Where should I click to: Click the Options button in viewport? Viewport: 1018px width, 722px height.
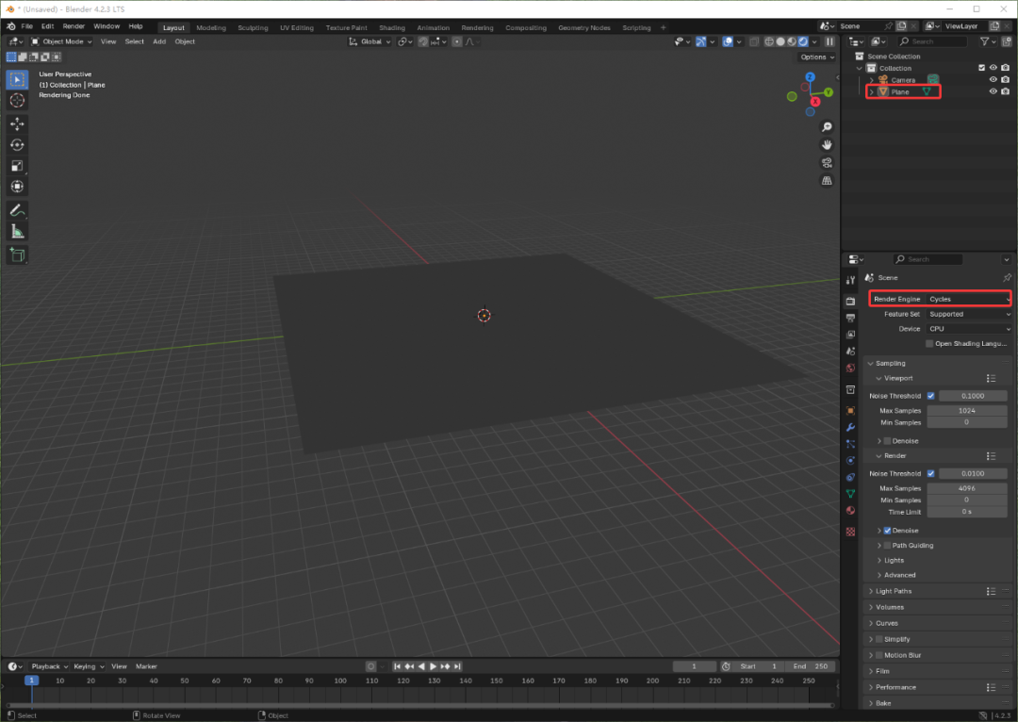tap(816, 57)
